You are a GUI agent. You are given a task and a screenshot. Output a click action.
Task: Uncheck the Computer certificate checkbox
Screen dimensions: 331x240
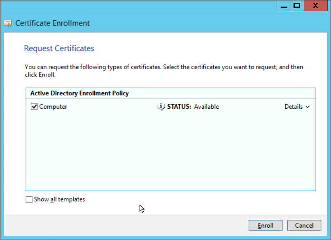tap(34, 107)
